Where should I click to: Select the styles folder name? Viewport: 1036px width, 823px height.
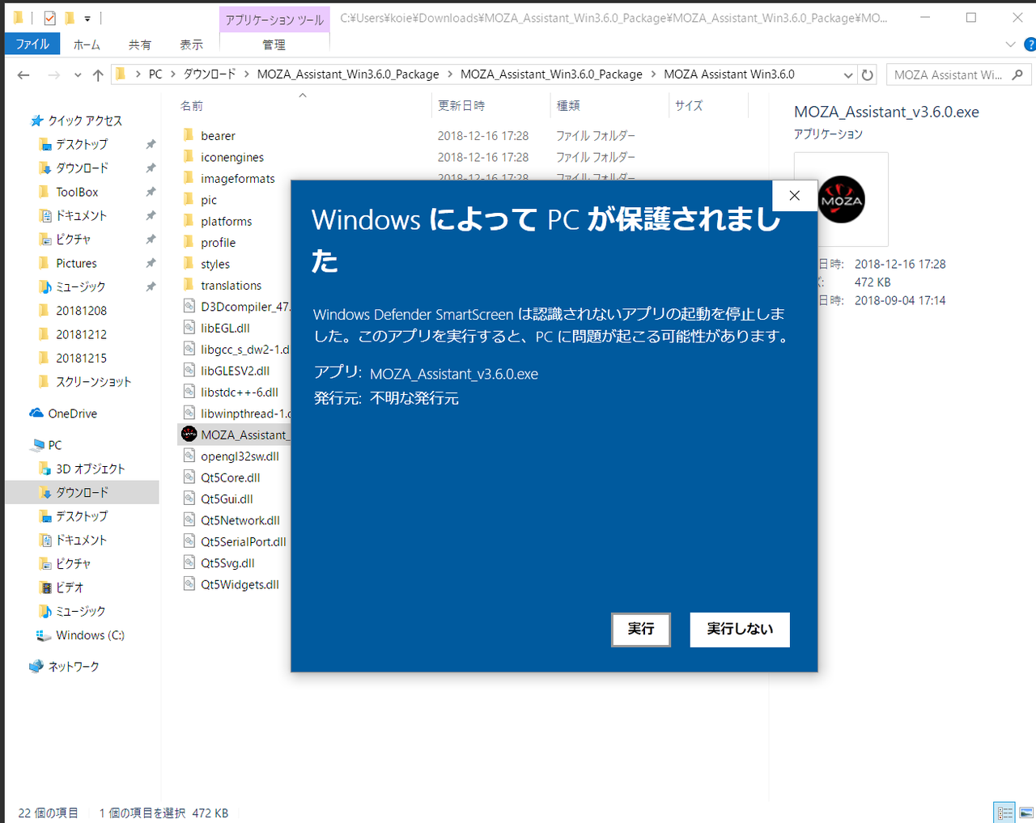point(215,264)
